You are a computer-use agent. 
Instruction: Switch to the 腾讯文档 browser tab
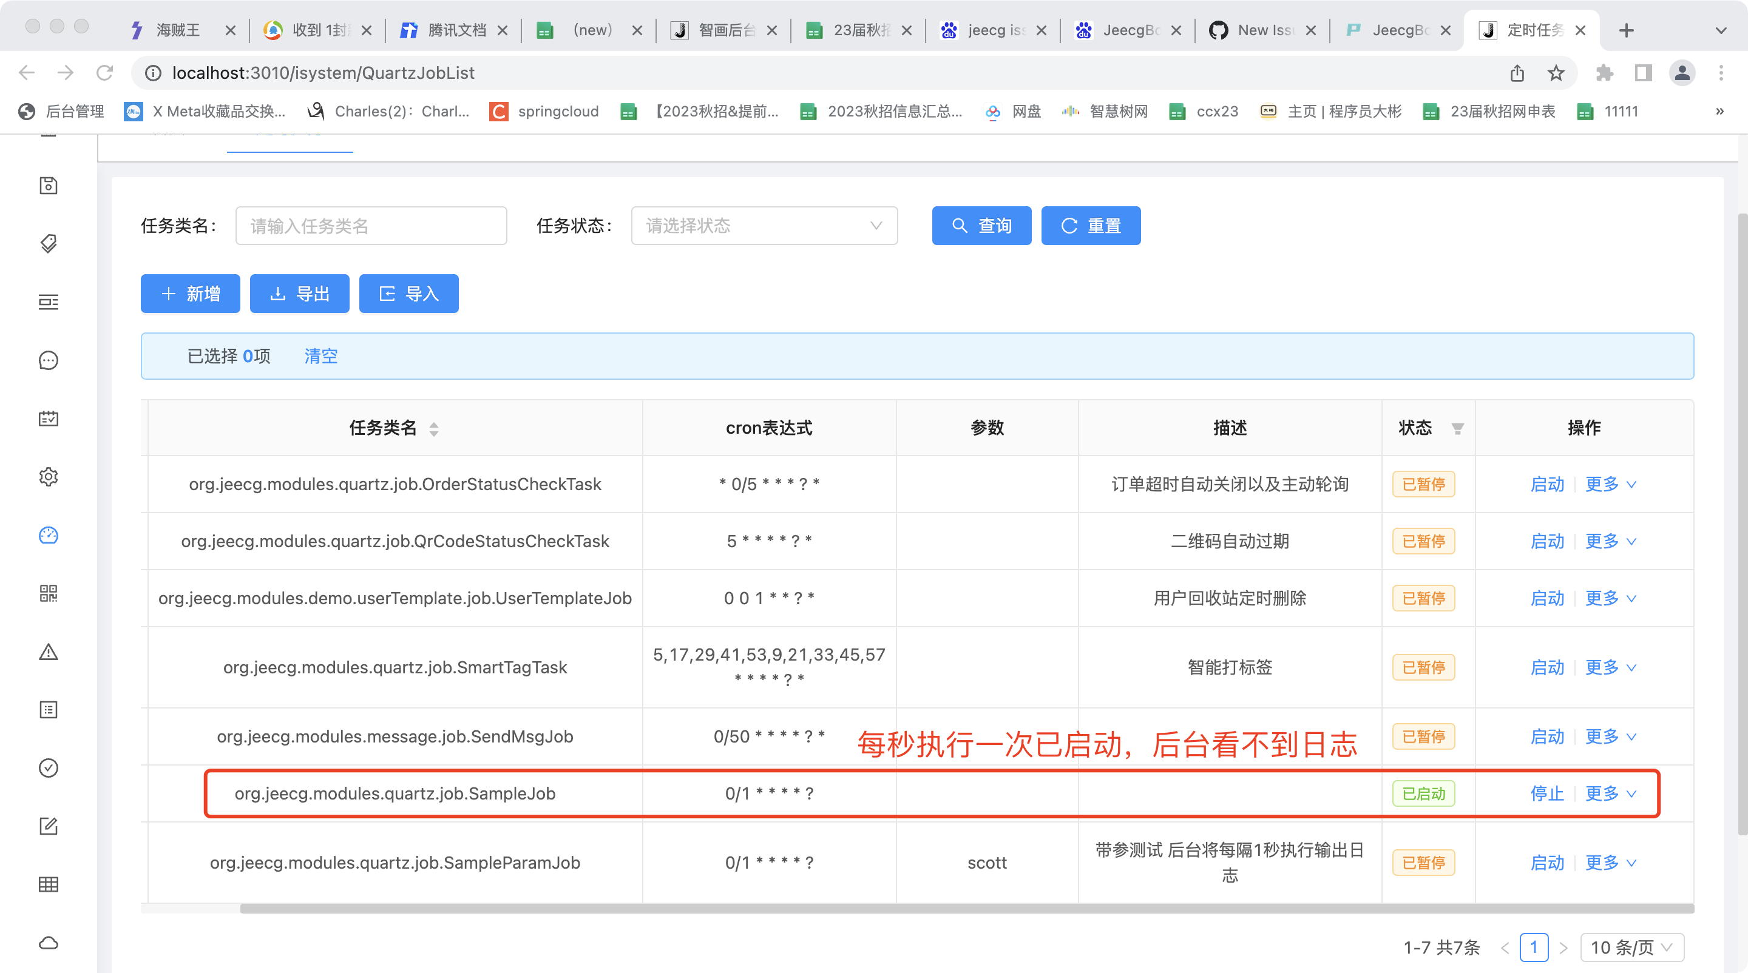[x=455, y=30]
